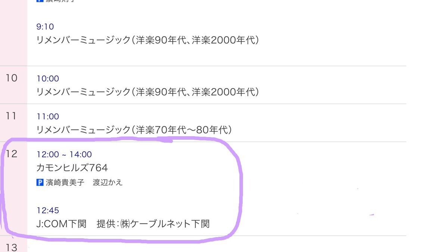
Task: Select personality name 渡辺かえ
Action: point(108,183)
